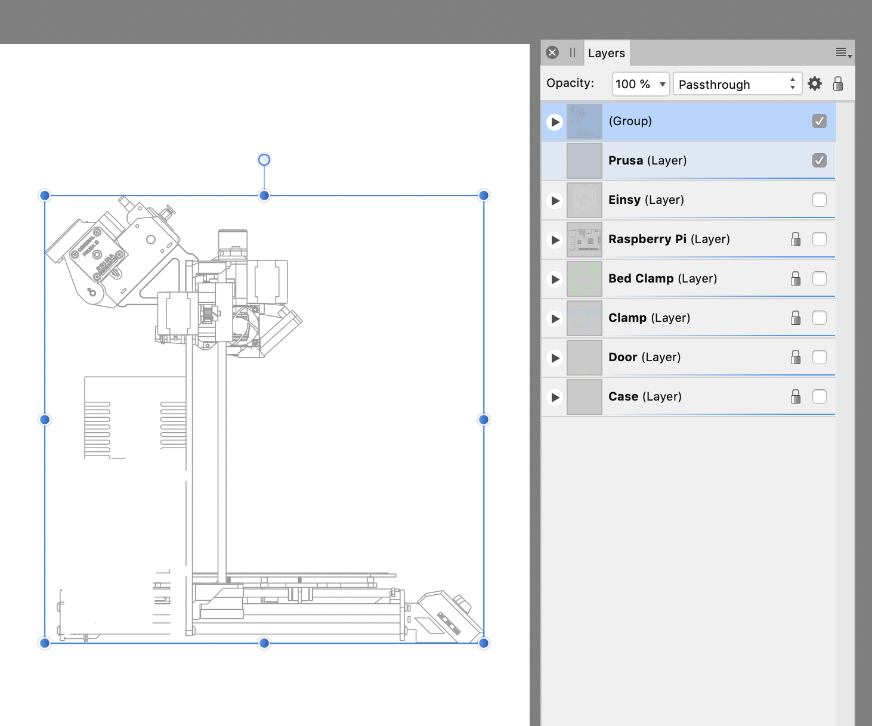The width and height of the screenshot is (872, 726).
Task: Select the Door layer
Action: coord(644,358)
